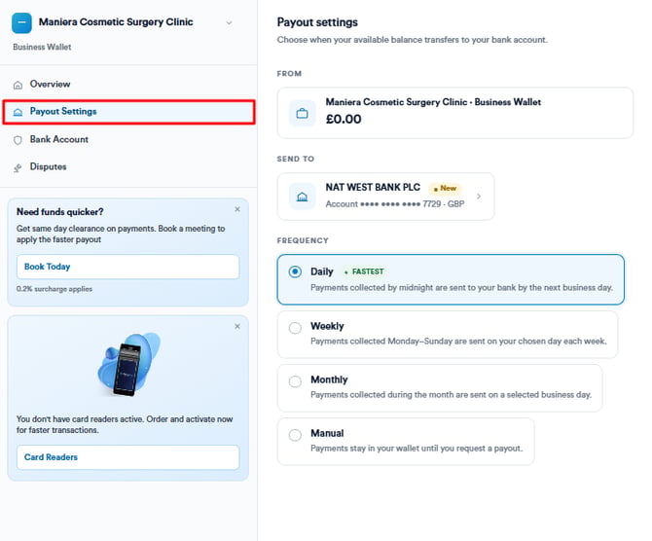Click the blue Maniera clinic logo icon
Screen dimensions: 652x541
click(x=21, y=23)
